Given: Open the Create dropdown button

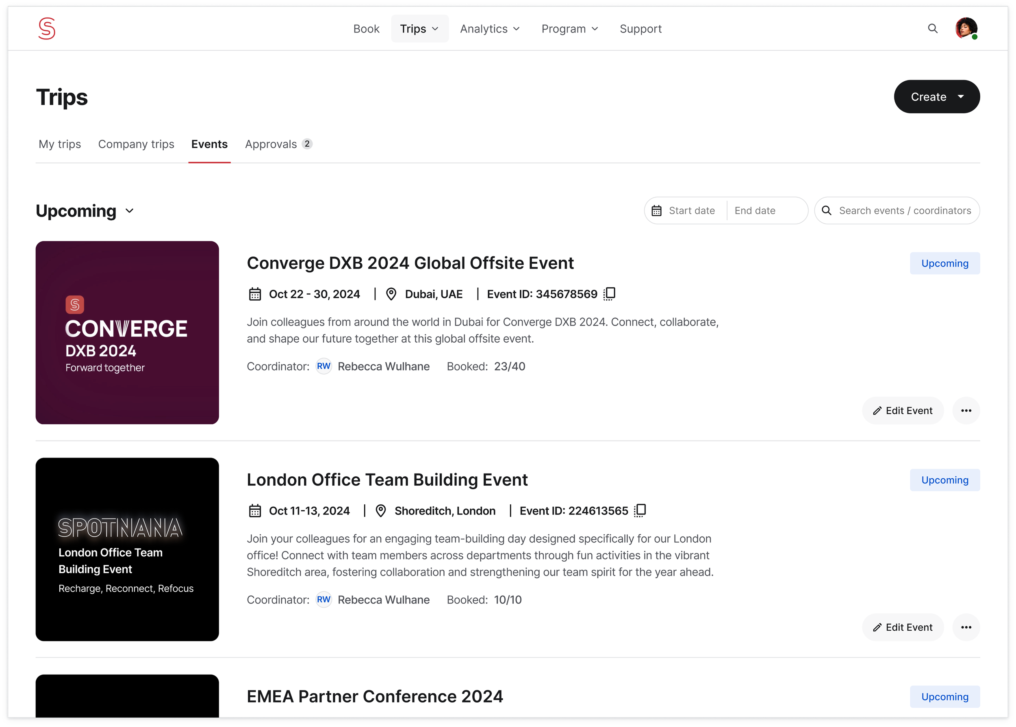Looking at the screenshot, I should click(936, 97).
